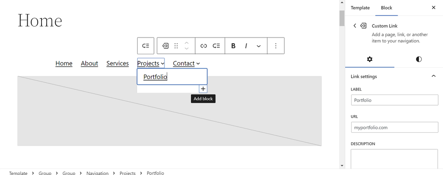Go back using sidebar left chevron

355,26
